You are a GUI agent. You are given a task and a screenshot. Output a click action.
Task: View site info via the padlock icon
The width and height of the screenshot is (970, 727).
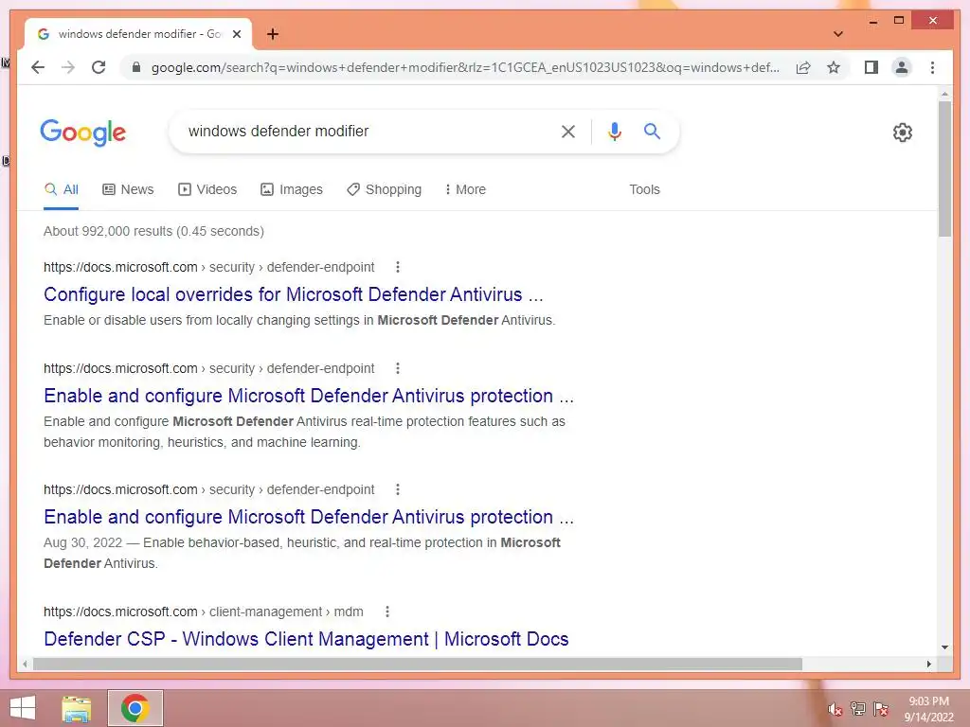pos(136,67)
